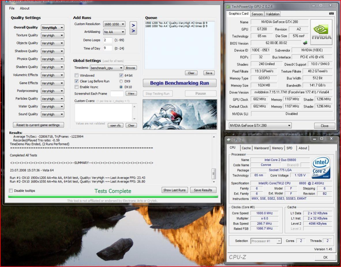Click the BIOS save chip icon in GPU-Z
Image resolution: width=341 pixels, height=267 pixels.
(x=305, y=43)
